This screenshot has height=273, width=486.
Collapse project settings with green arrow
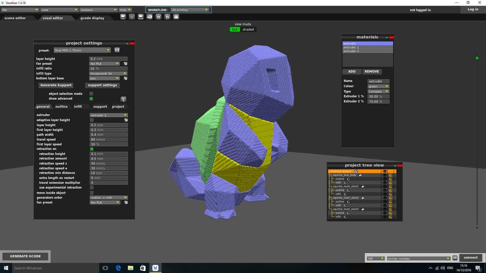point(127,43)
